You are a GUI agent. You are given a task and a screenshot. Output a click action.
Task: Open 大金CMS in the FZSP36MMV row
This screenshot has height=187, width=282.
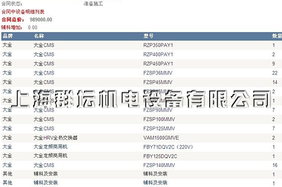[44, 73]
